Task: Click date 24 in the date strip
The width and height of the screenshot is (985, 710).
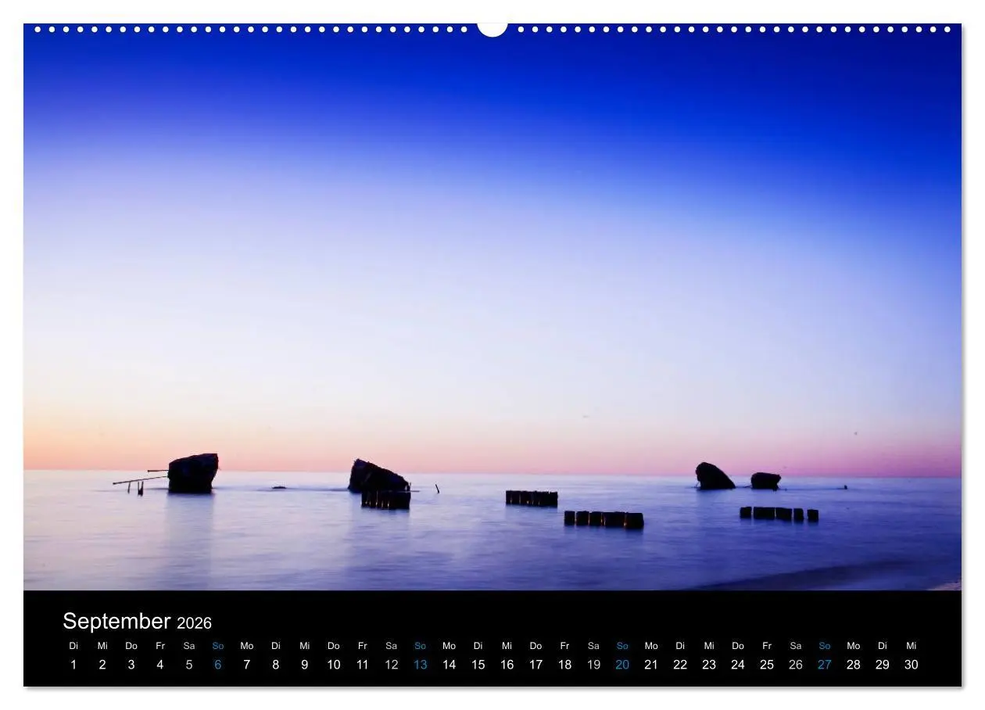Action: pyautogui.click(x=737, y=664)
